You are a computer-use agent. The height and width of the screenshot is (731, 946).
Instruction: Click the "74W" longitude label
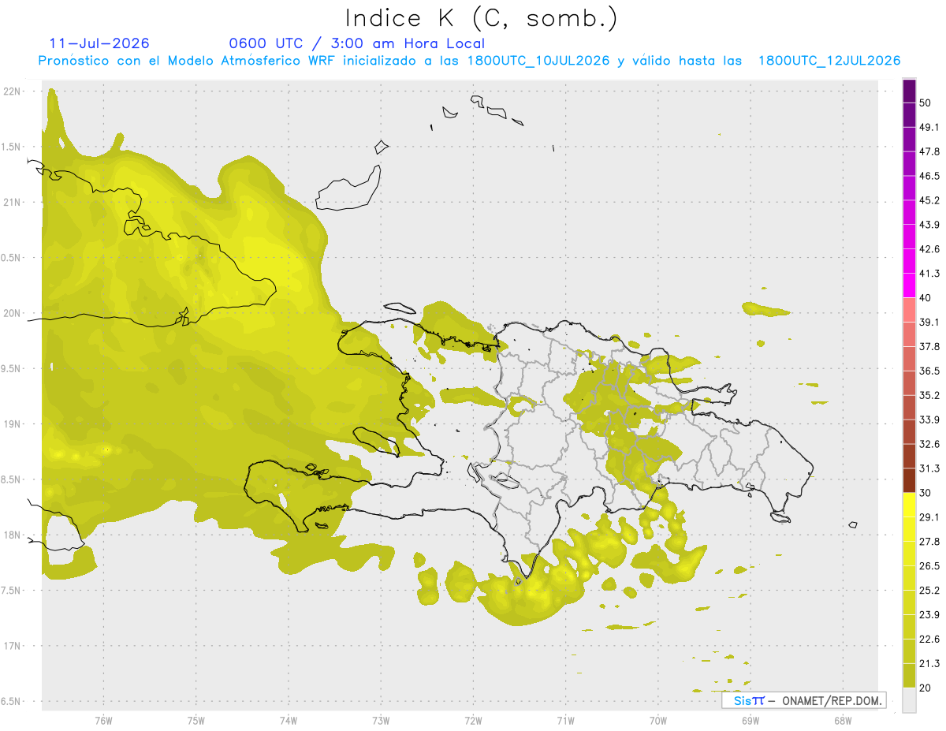coord(289,722)
